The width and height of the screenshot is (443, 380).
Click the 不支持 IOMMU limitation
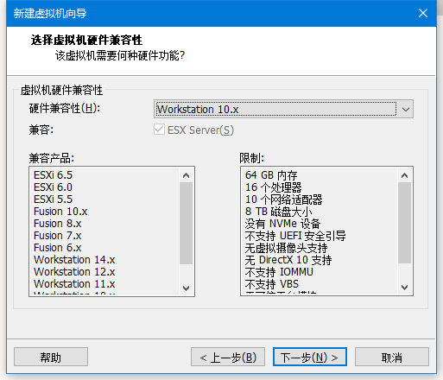(279, 272)
